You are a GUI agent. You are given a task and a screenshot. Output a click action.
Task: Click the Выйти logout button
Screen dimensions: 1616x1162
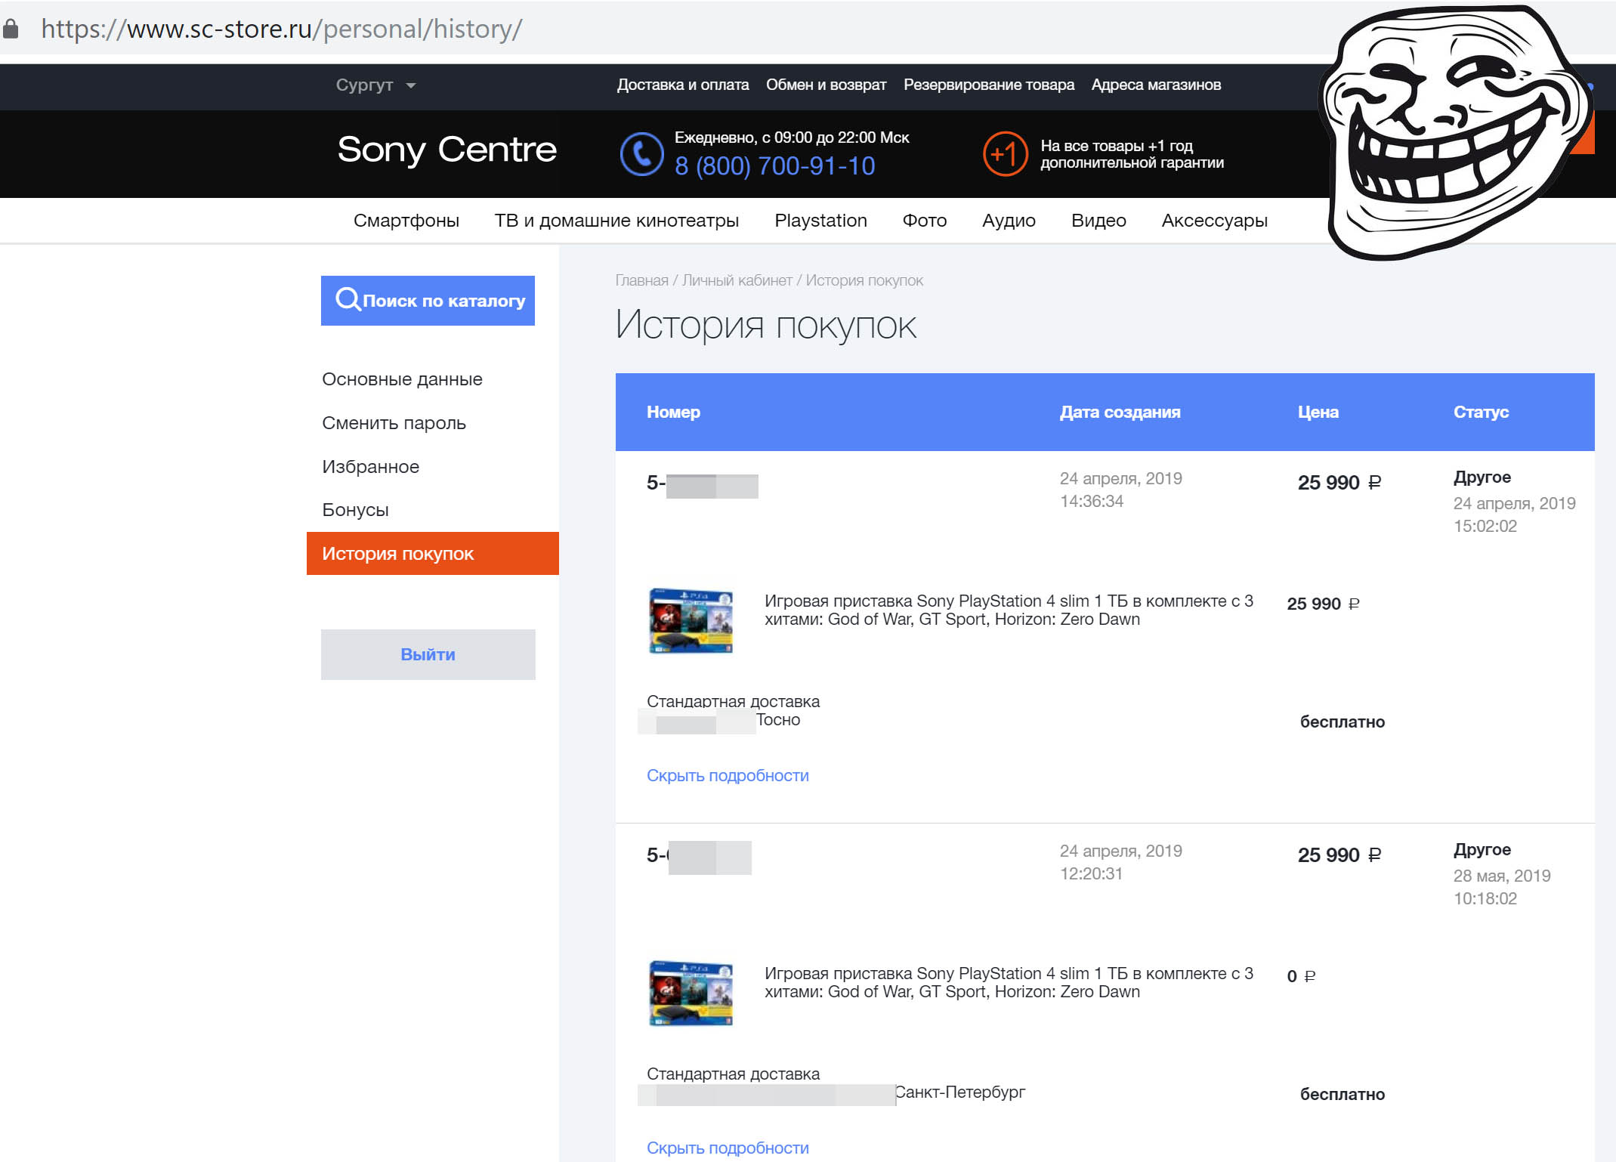tap(428, 655)
